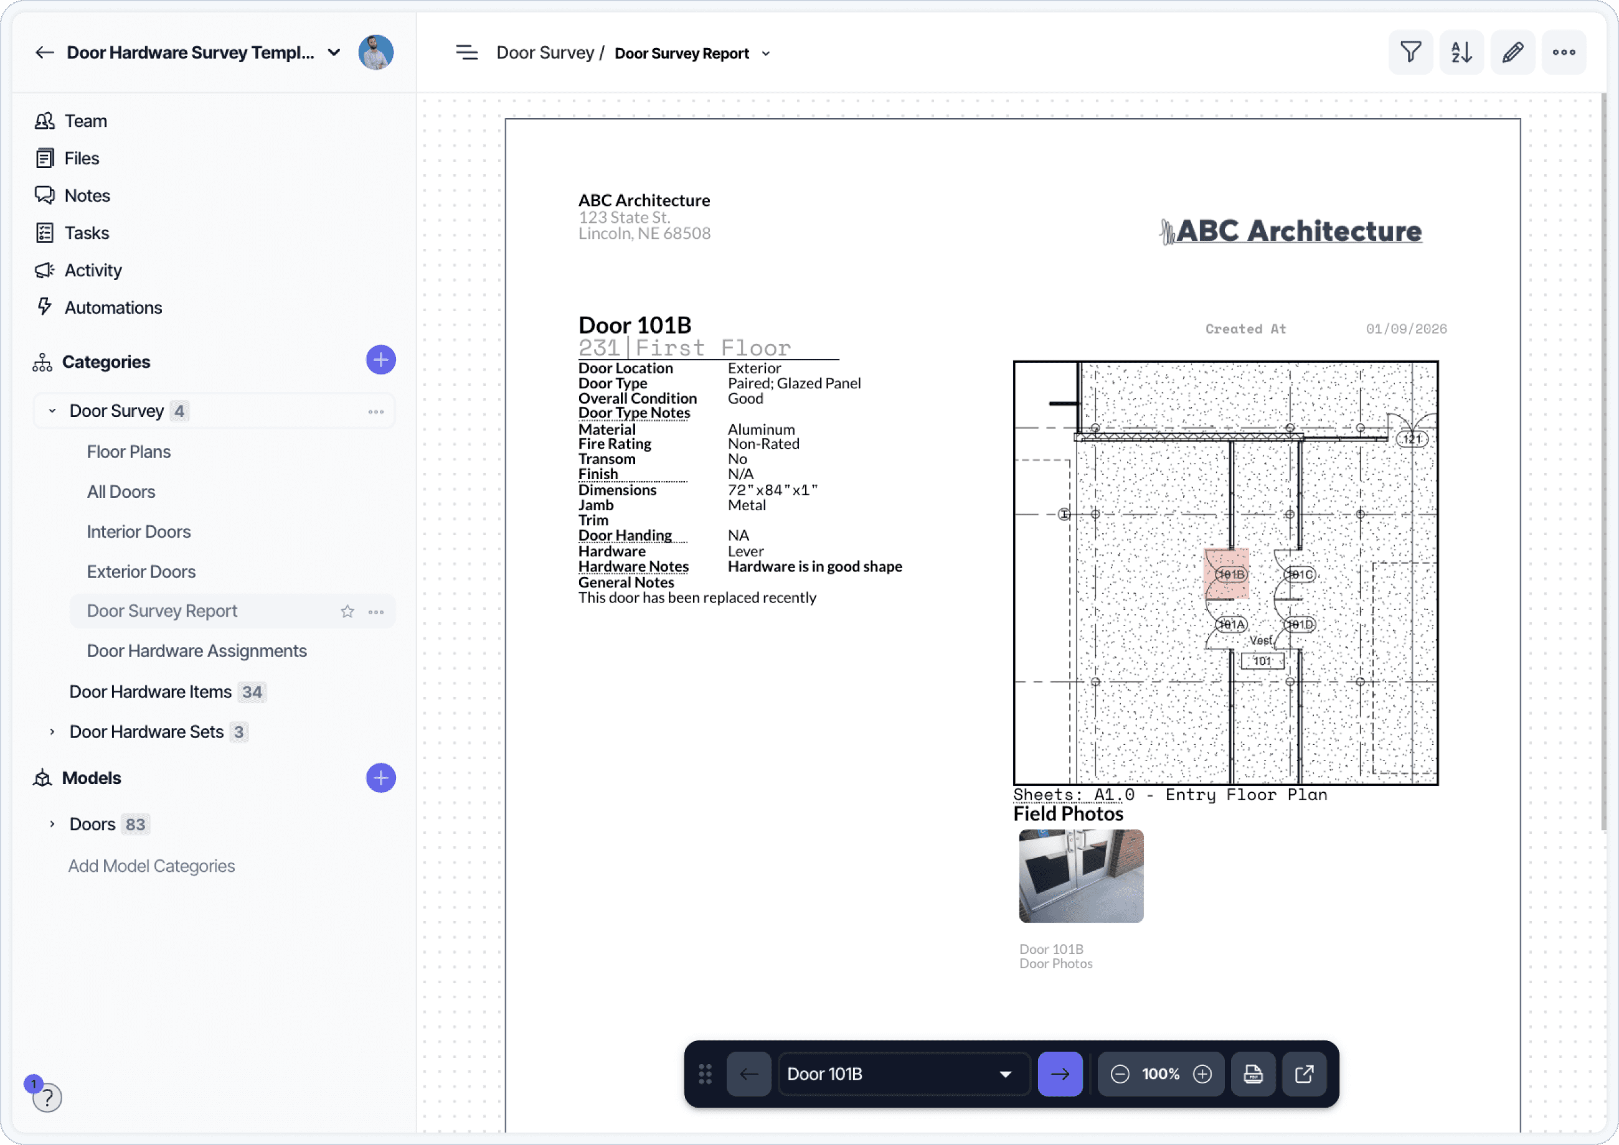This screenshot has width=1619, height=1145.
Task: Open the Door 101B selector dropdown
Action: coord(903,1074)
